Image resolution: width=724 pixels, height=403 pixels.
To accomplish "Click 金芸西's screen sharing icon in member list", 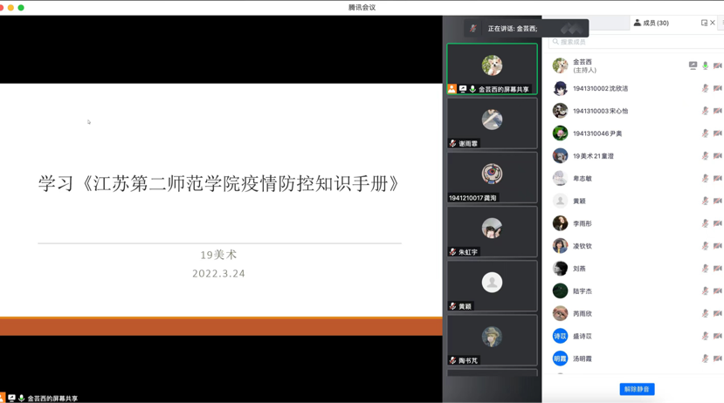I will [x=693, y=65].
